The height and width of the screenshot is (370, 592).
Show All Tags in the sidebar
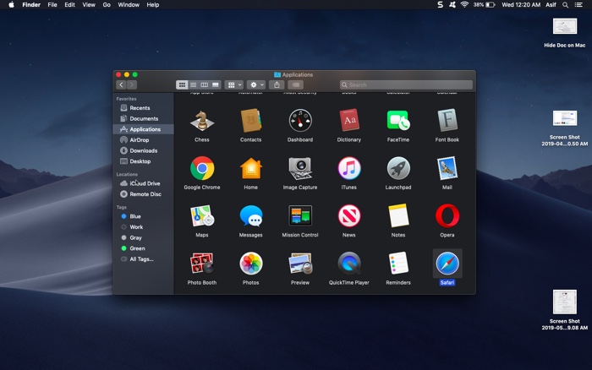click(143, 259)
